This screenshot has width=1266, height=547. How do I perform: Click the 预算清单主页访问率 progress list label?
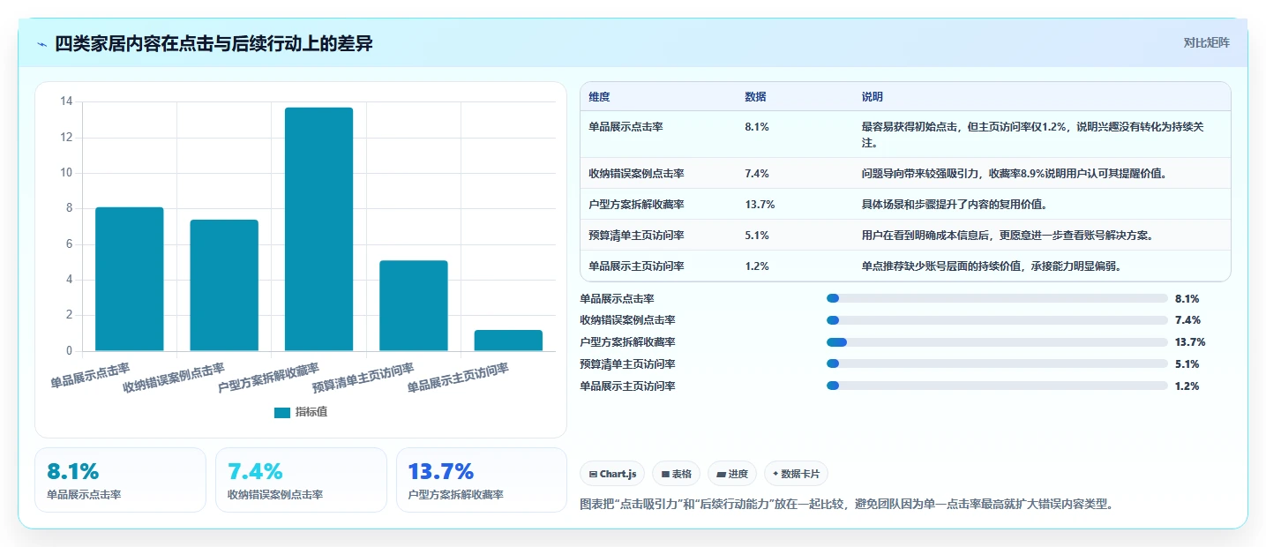627,364
